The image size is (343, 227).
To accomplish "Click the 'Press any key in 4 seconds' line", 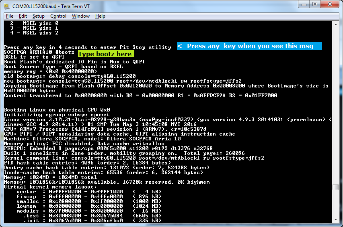I will click(88, 47).
